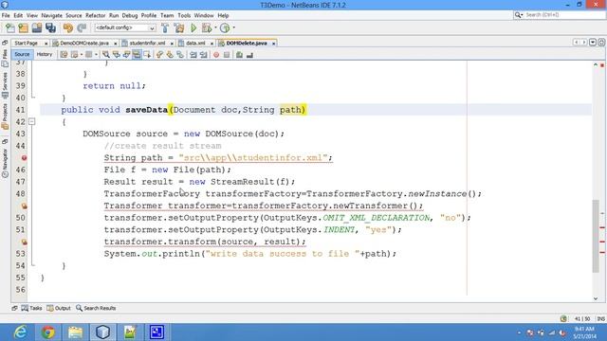Click the Open Project toolbar icon
Screen dimensions: 607x341
pyautogui.click(x=37, y=27)
